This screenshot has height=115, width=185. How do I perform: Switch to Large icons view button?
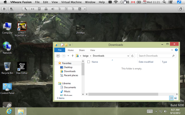(x=175, y=98)
